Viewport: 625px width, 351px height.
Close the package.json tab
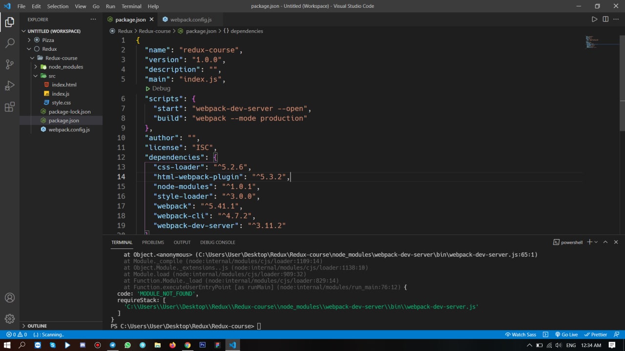pyautogui.click(x=151, y=20)
